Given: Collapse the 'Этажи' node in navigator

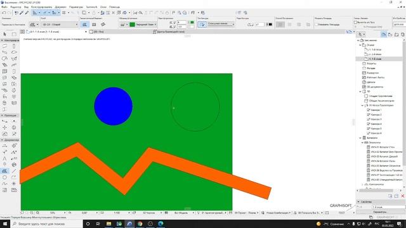Looking at the screenshot, I should (360, 45).
